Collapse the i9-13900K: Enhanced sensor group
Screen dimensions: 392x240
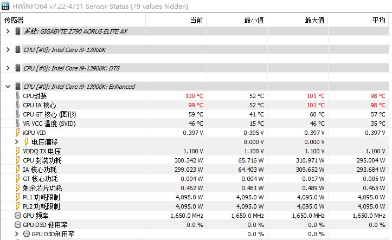[8, 87]
